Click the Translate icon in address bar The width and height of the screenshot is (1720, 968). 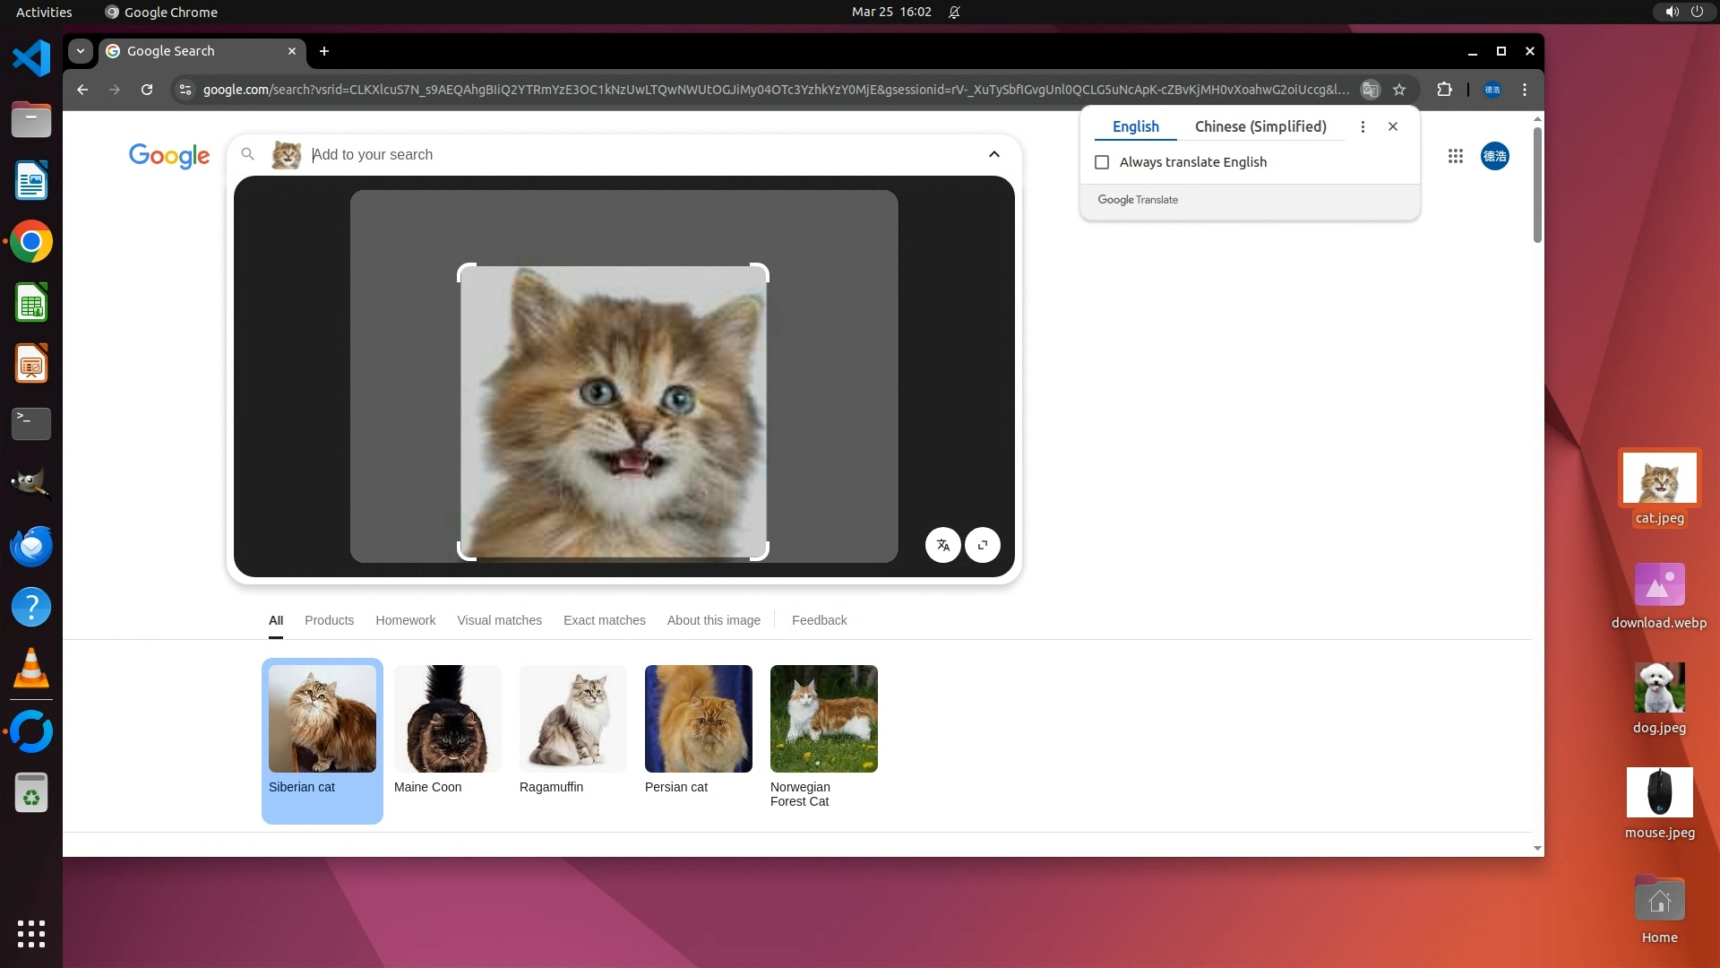tap(1370, 90)
